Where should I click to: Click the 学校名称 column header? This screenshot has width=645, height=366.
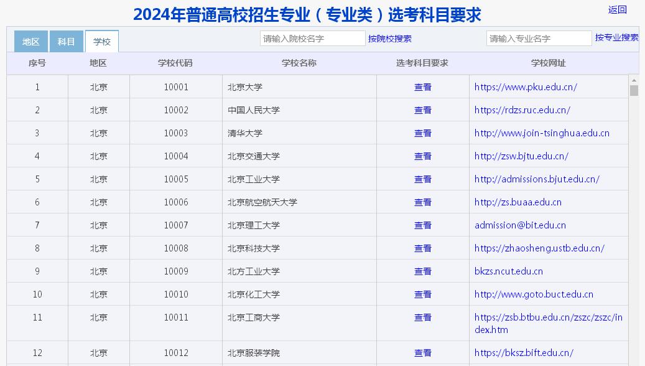[299, 63]
